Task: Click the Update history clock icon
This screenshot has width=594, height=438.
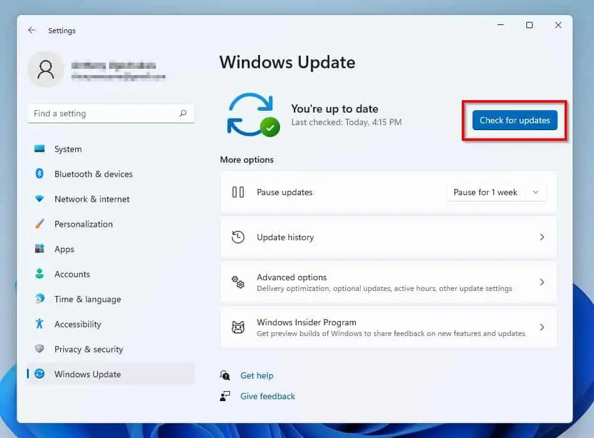Action: 238,237
